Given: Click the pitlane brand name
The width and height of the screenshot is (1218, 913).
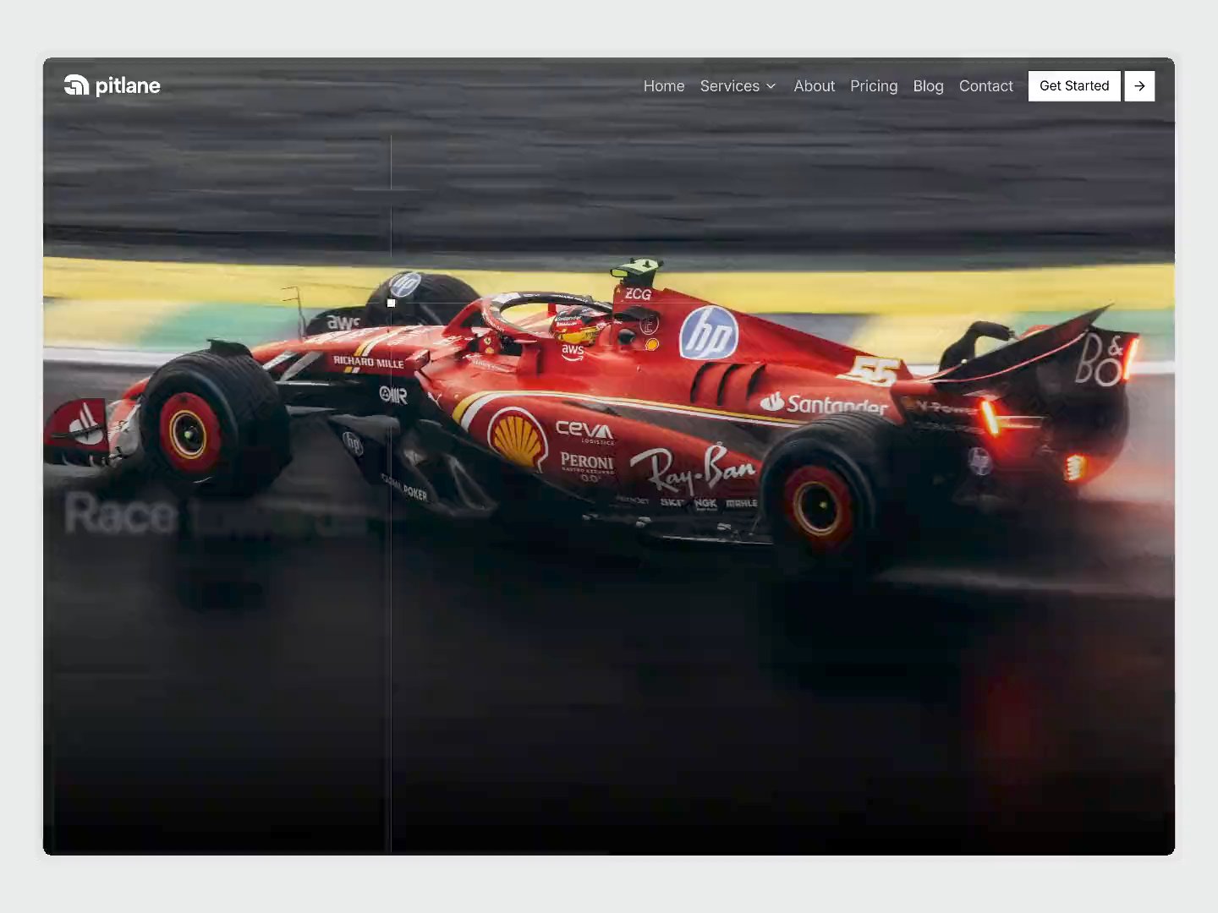Looking at the screenshot, I should (128, 86).
